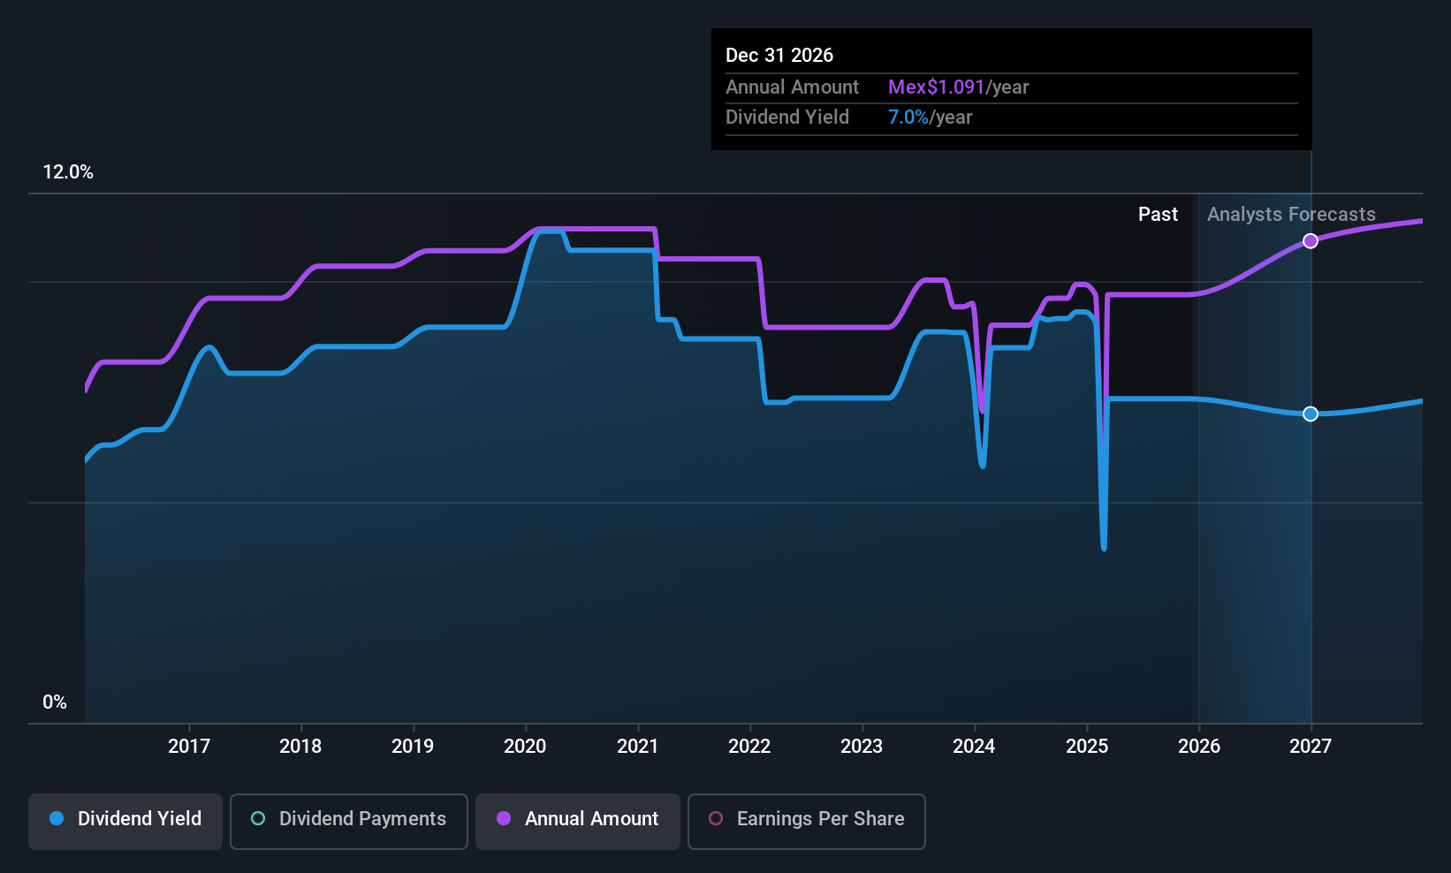Image resolution: width=1451 pixels, height=873 pixels.
Task: Toggle the Dividend Yield legend icon
Action: [x=57, y=819]
